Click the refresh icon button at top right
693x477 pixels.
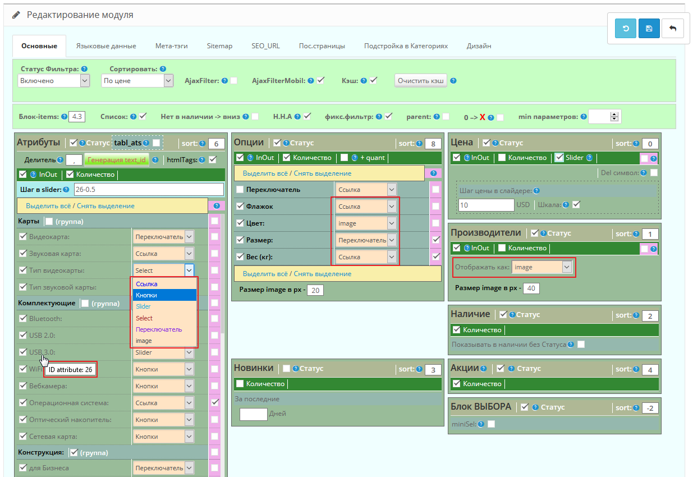[x=625, y=28]
